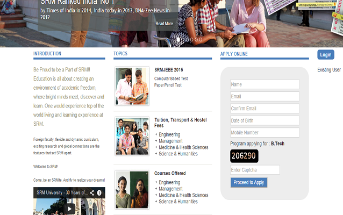
Task: Click the share icon on the video
Action: pyautogui.click(x=92, y=192)
